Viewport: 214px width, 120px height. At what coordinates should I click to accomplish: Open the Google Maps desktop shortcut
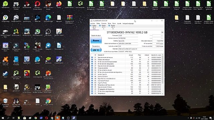point(5,19)
